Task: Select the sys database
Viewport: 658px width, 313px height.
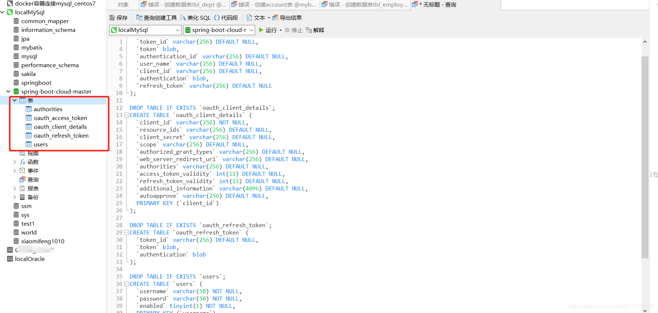Action: tap(25, 215)
